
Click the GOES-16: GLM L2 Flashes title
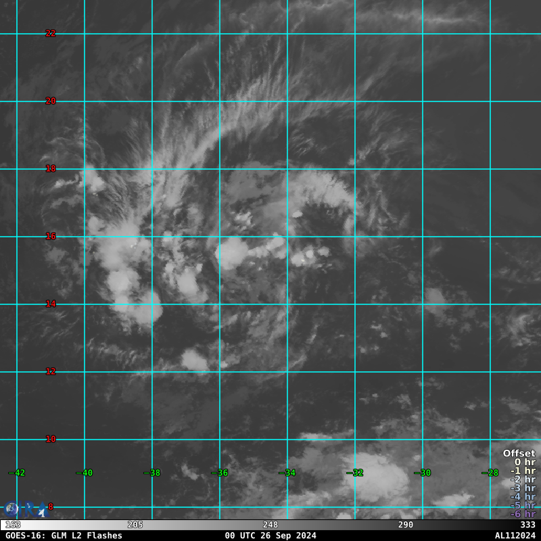point(64,536)
